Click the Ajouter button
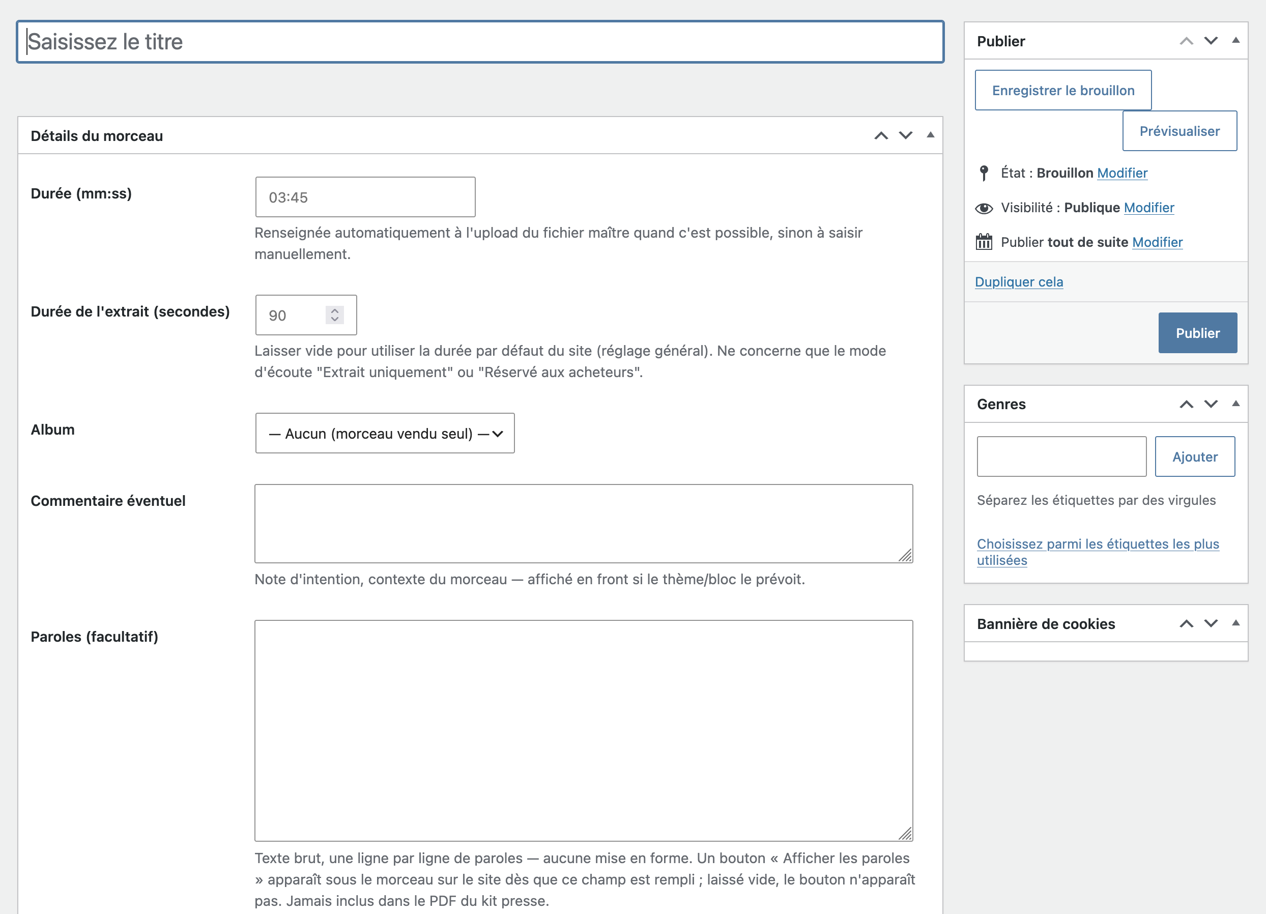This screenshot has width=1266, height=914. 1195,456
